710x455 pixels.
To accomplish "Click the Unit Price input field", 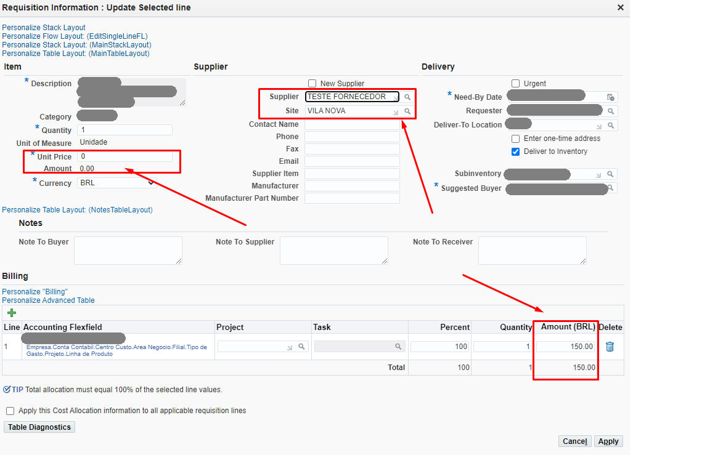I will coord(124,156).
